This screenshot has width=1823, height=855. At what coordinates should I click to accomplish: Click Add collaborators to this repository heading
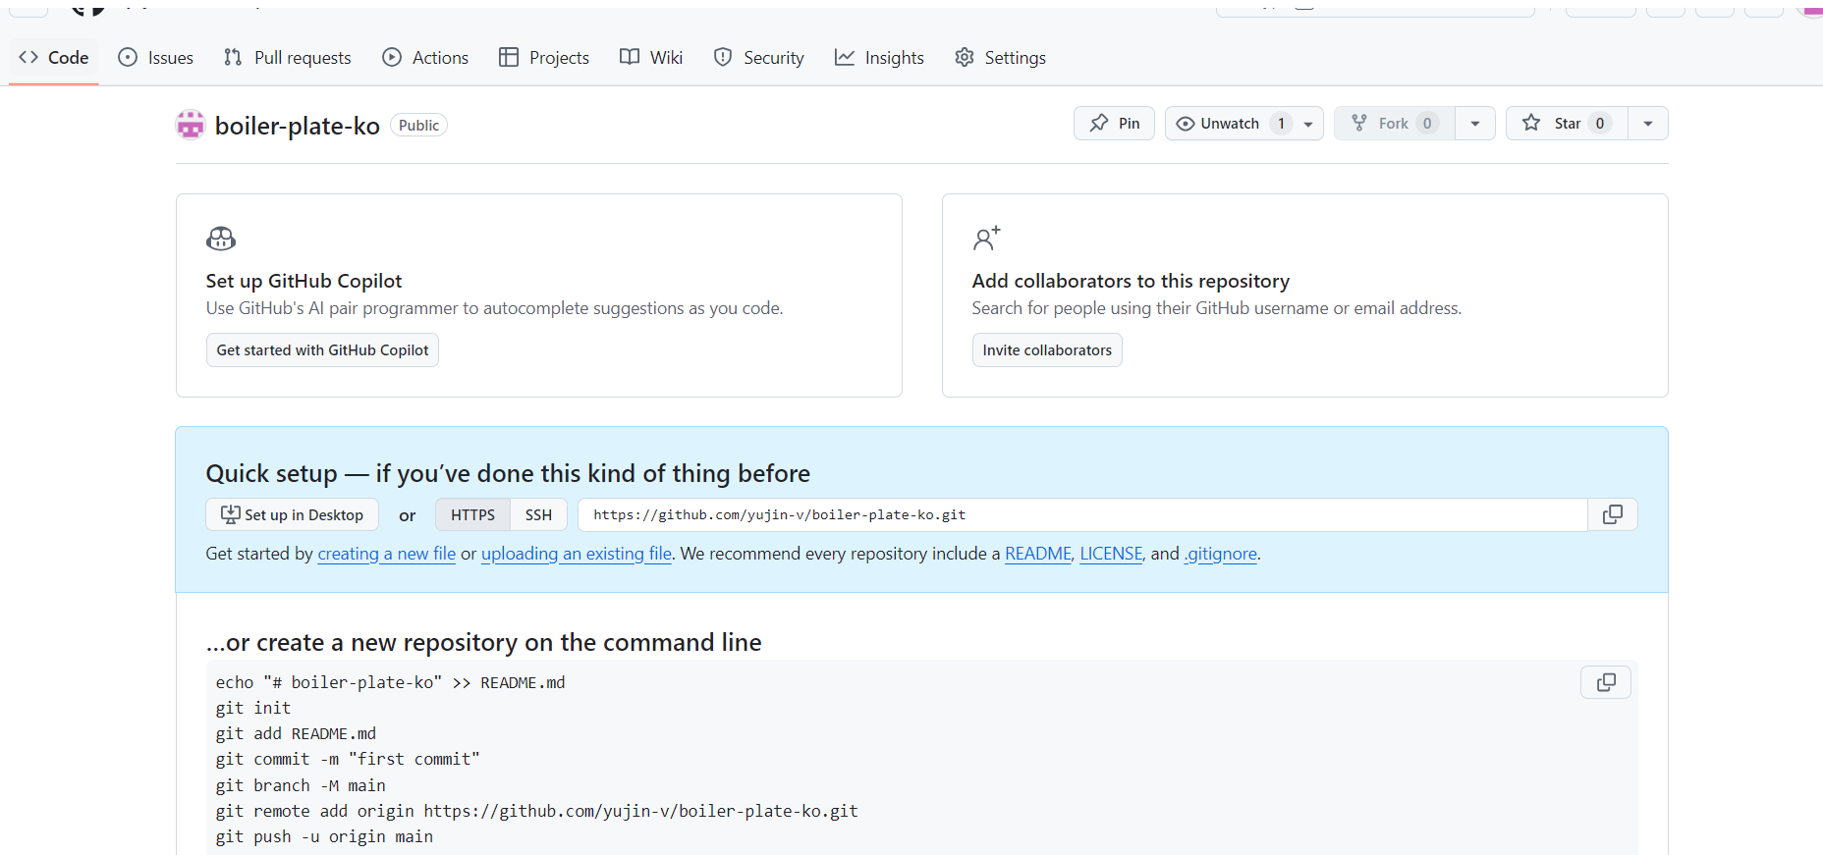pos(1131,281)
